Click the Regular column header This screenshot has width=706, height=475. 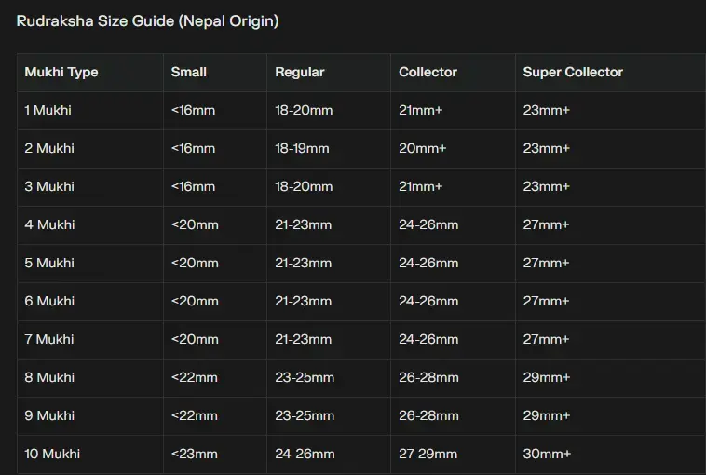pos(300,72)
